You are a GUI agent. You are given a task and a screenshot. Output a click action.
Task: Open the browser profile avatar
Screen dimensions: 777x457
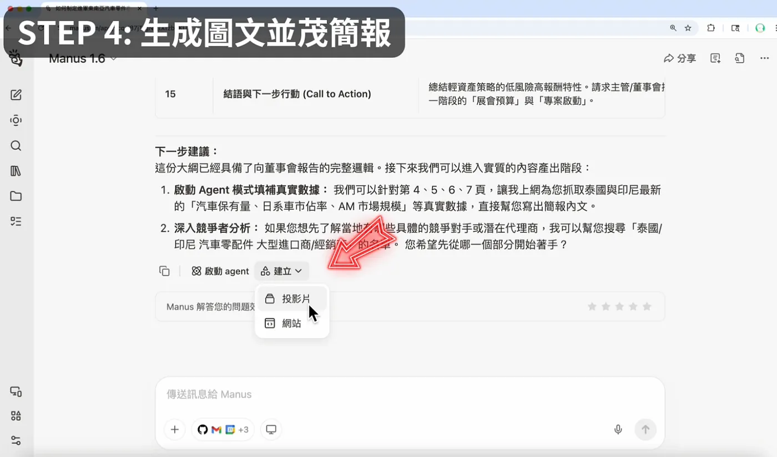(x=760, y=28)
